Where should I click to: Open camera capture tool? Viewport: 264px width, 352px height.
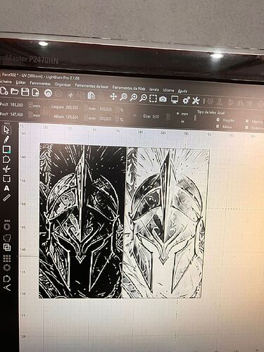pos(163,99)
